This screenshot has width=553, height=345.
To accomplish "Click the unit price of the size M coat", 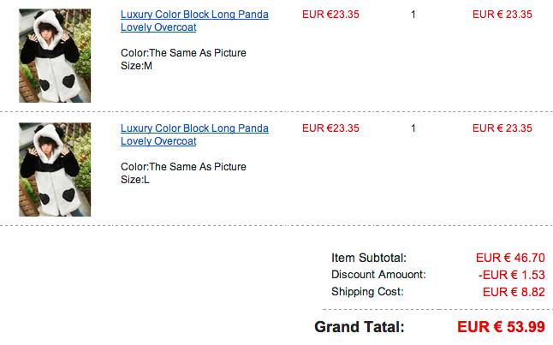I will (330, 15).
